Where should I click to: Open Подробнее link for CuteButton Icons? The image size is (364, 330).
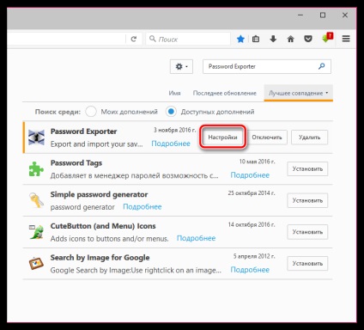196,238
